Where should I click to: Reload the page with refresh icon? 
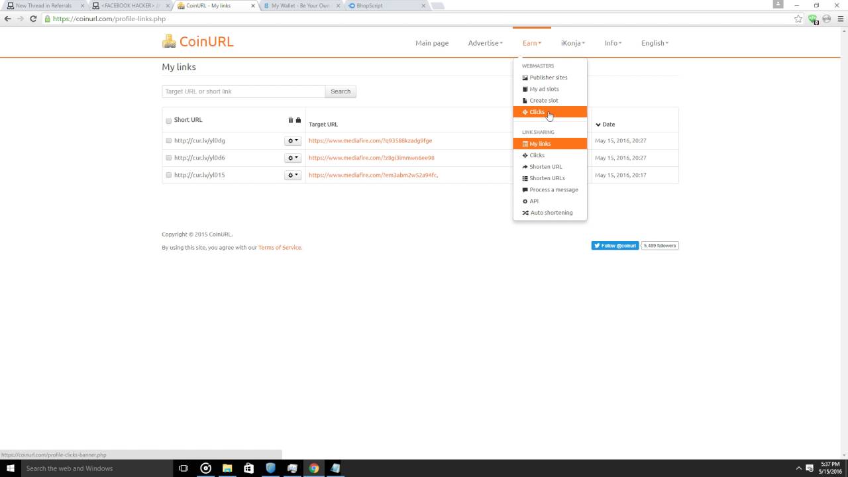click(x=33, y=19)
